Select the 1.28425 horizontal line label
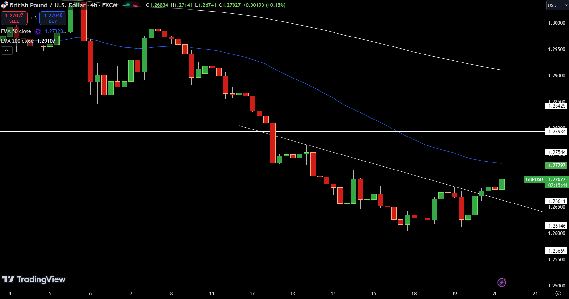 tap(557, 106)
